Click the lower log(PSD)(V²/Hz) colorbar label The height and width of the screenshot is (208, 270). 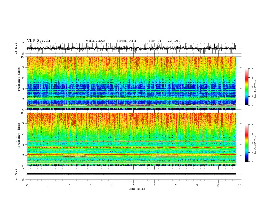coord(255,145)
